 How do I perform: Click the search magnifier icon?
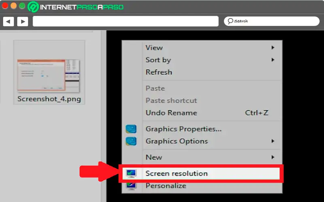tap(230, 21)
